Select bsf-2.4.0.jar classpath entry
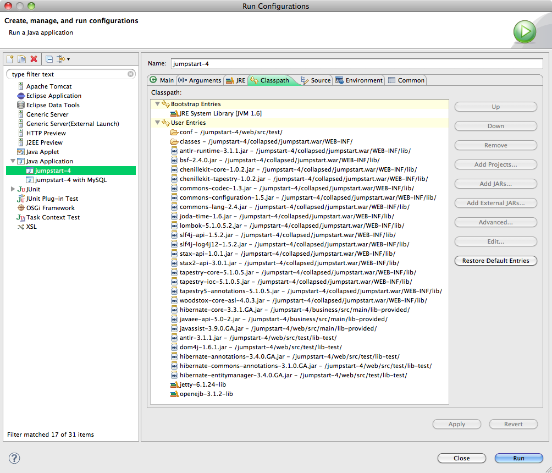The height and width of the screenshot is (473, 552). pos(275,160)
